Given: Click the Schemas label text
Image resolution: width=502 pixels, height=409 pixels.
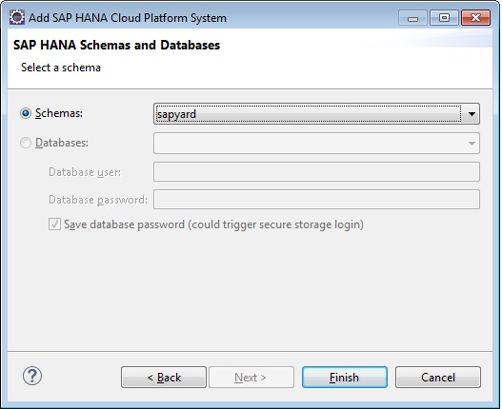Looking at the screenshot, I should 59,113.
